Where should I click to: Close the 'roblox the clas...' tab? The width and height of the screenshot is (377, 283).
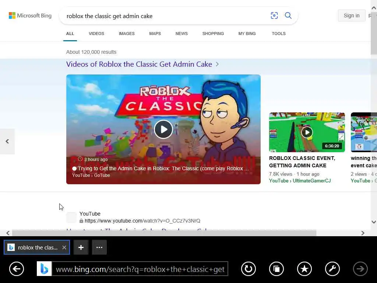pyautogui.click(x=64, y=247)
